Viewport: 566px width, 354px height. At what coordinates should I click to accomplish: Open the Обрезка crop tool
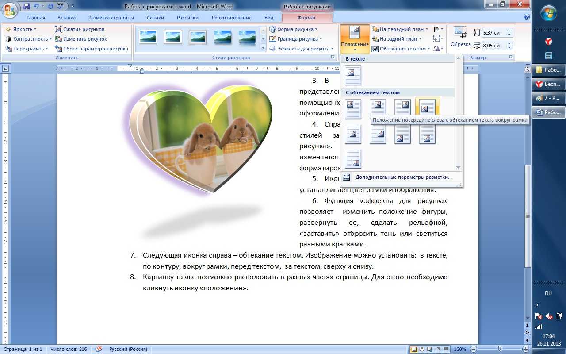[460, 37]
